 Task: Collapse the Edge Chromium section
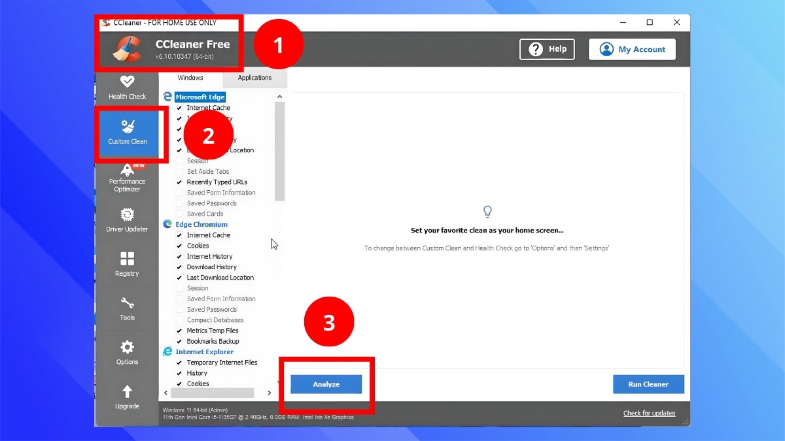(x=169, y=224)
